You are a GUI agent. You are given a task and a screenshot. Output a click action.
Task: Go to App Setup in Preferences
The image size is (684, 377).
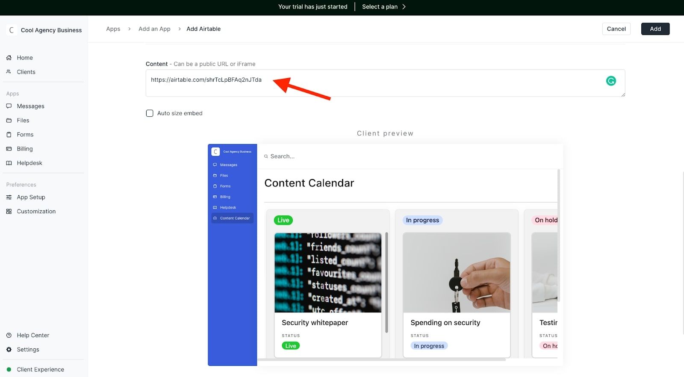[x=31, y=197]
